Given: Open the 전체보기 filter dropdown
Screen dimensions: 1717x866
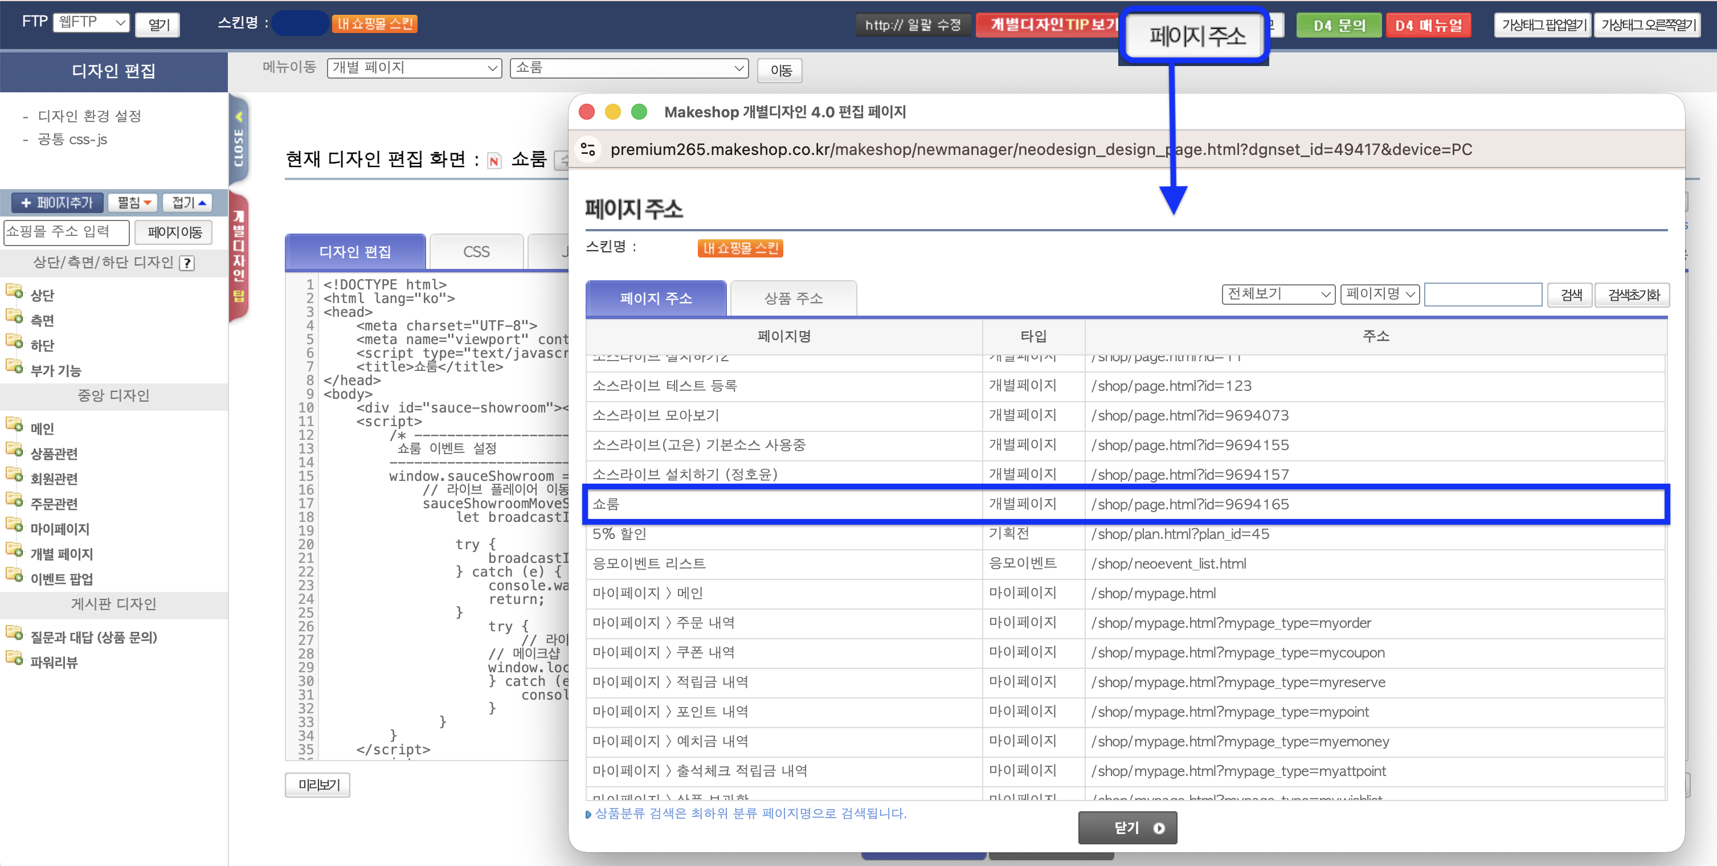Looking at the screenshot, I should click(1278, 294).
